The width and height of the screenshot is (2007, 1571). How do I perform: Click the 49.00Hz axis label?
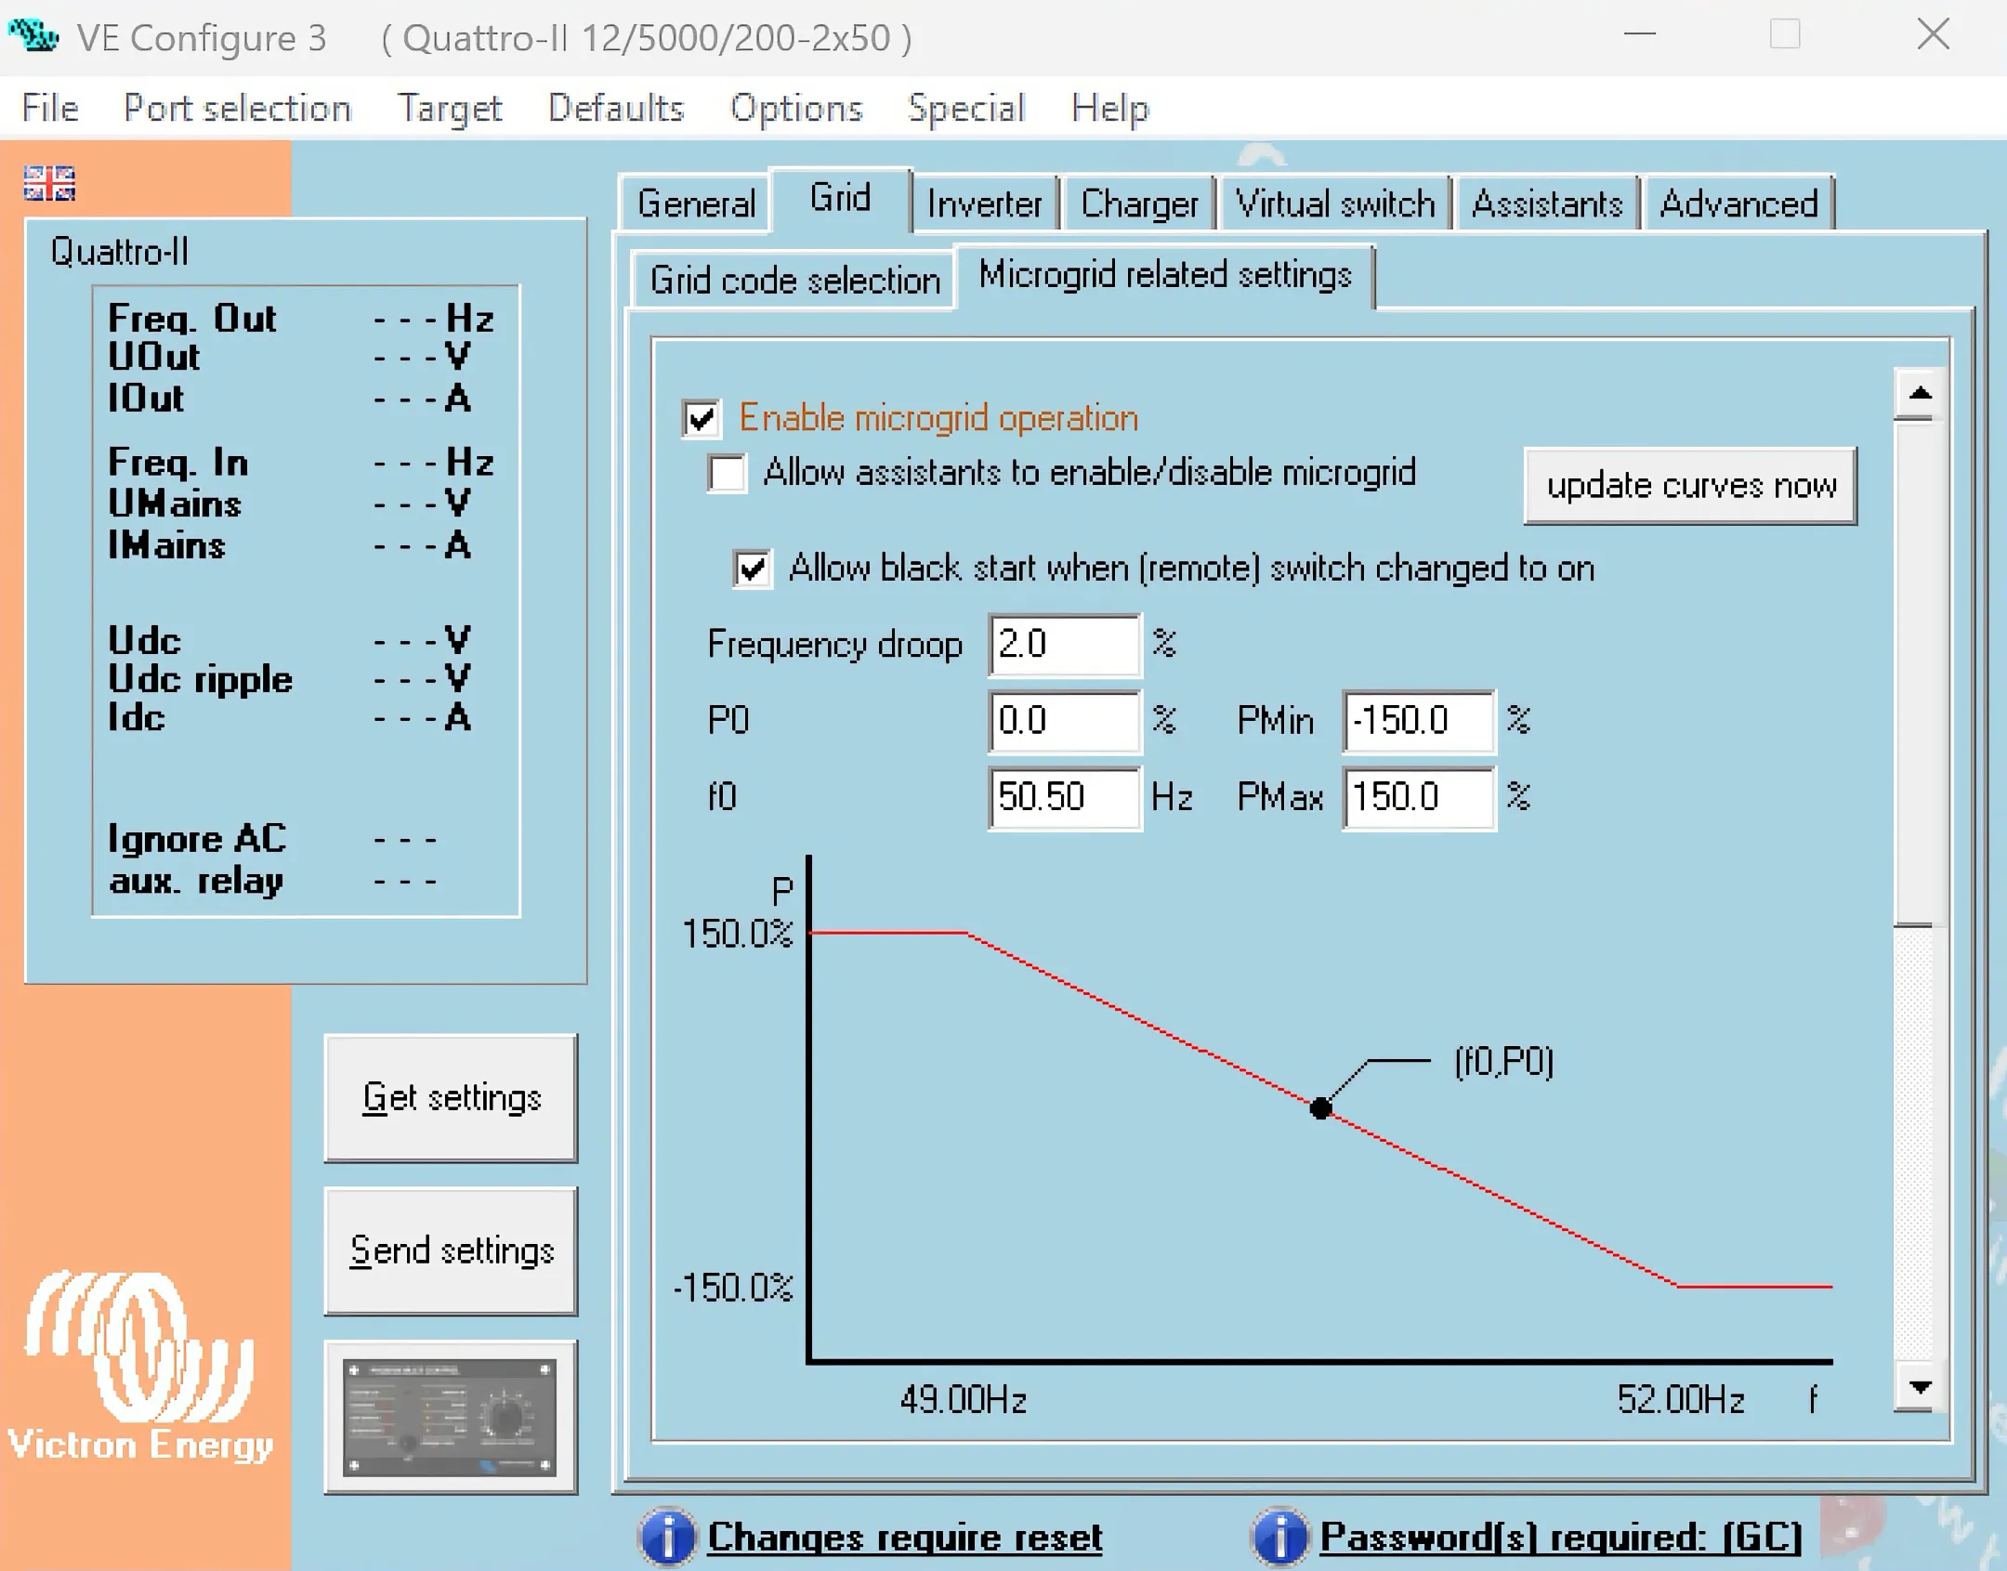964,1400
